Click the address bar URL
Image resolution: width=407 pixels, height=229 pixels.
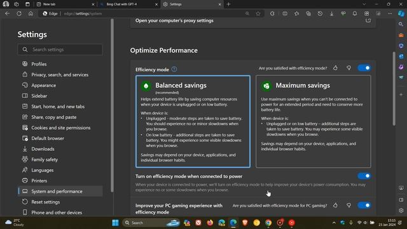(x=83, y=13)
